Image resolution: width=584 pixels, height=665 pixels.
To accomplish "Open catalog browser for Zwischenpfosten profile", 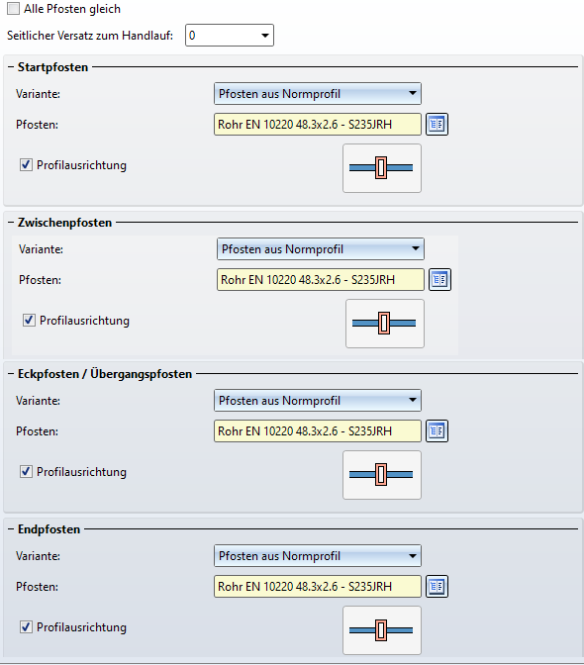I will (439, 279).
